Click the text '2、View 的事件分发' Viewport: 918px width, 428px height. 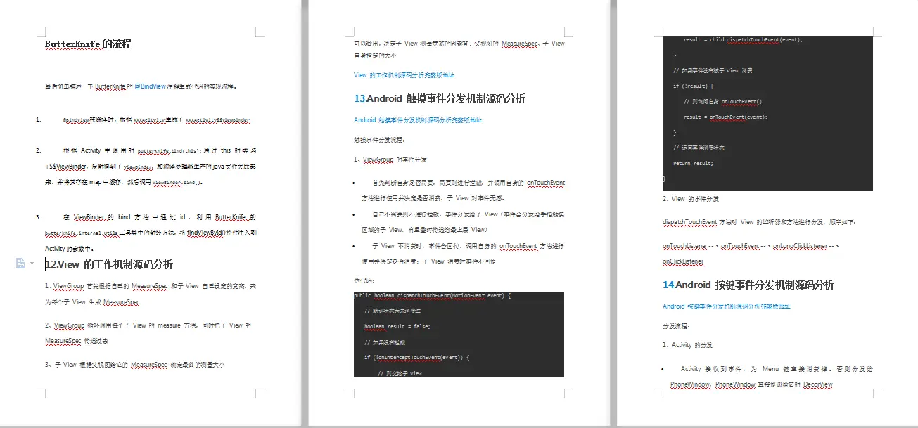[x=691, y=199]
